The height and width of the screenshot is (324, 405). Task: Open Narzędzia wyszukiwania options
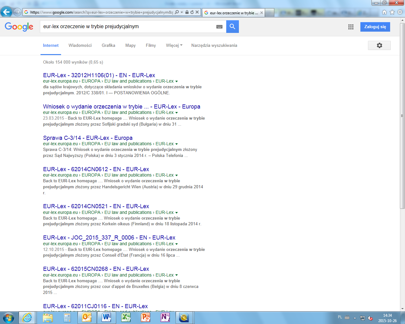point(214,46)
